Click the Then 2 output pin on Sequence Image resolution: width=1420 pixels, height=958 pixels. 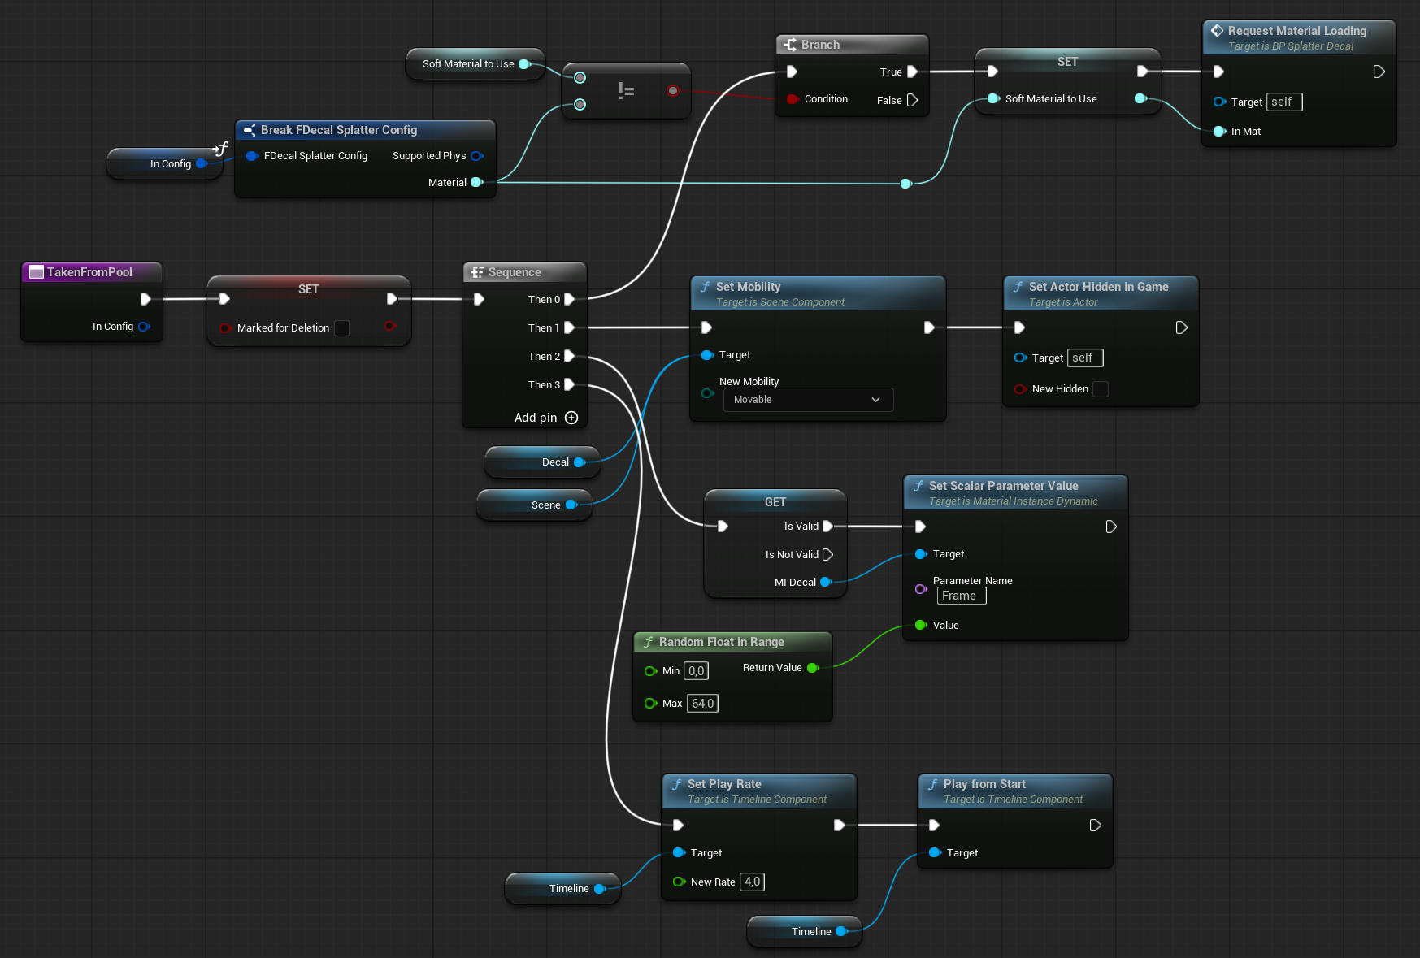click(570, 356)
